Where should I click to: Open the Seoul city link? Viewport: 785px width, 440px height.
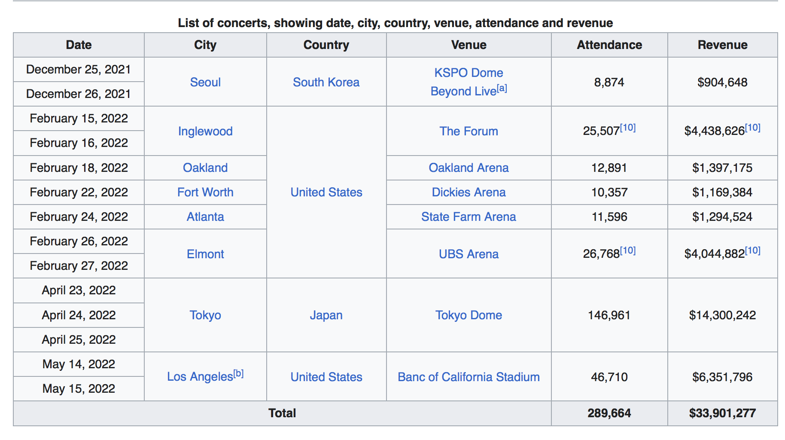[205, 82]
